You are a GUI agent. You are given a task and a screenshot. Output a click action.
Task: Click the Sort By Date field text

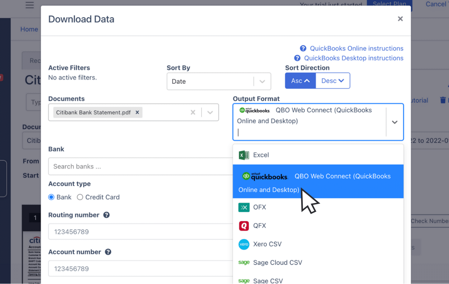point(179,81)
